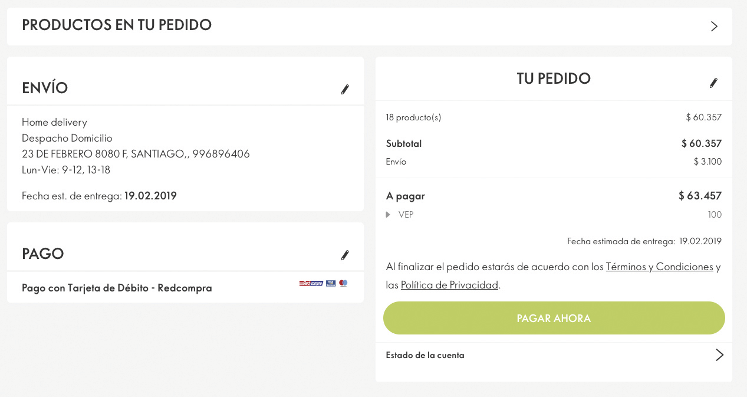Image resolution: width=747 pixels, height=397 pixels.
Task: Click the edit pencil in the Envío section
Action: pyautogui.click(x=345, y=90)
